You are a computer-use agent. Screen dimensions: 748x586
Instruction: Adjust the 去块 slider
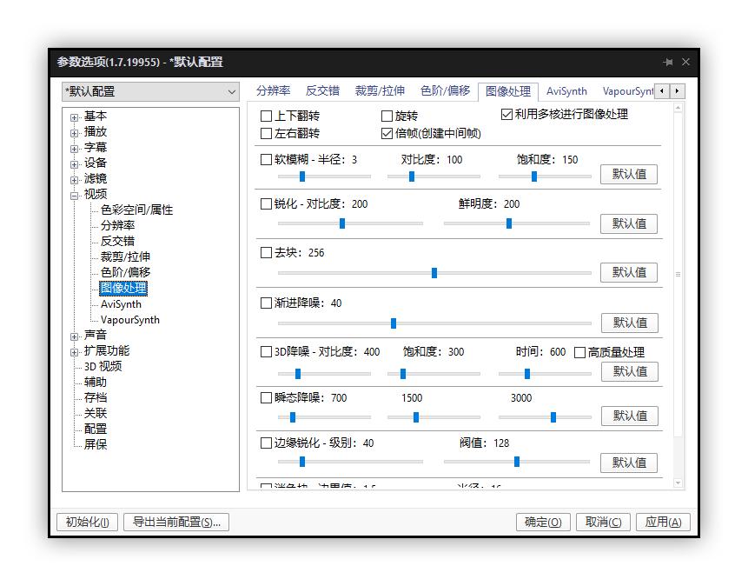tap(434, 272)
